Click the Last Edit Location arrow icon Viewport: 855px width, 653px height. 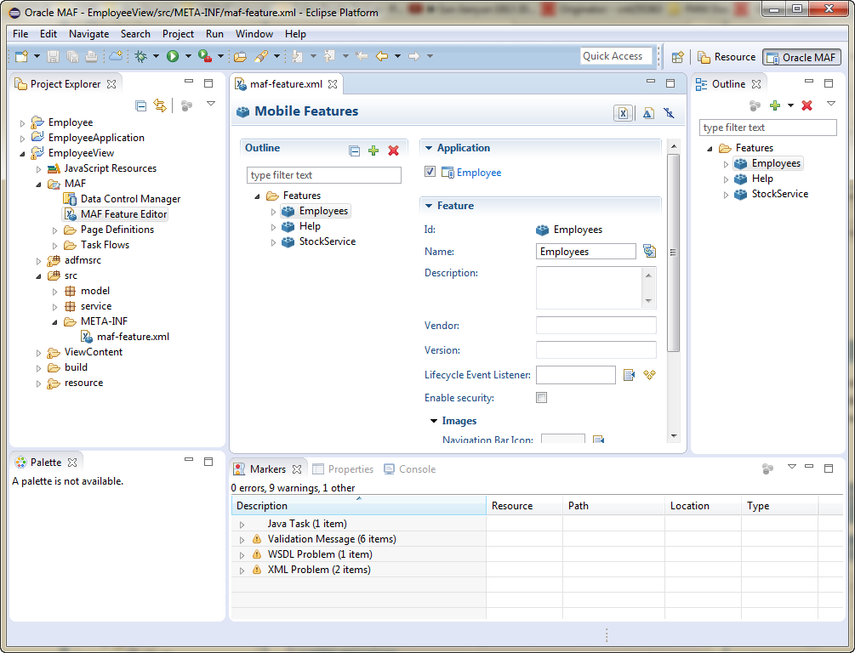point(361,56)
